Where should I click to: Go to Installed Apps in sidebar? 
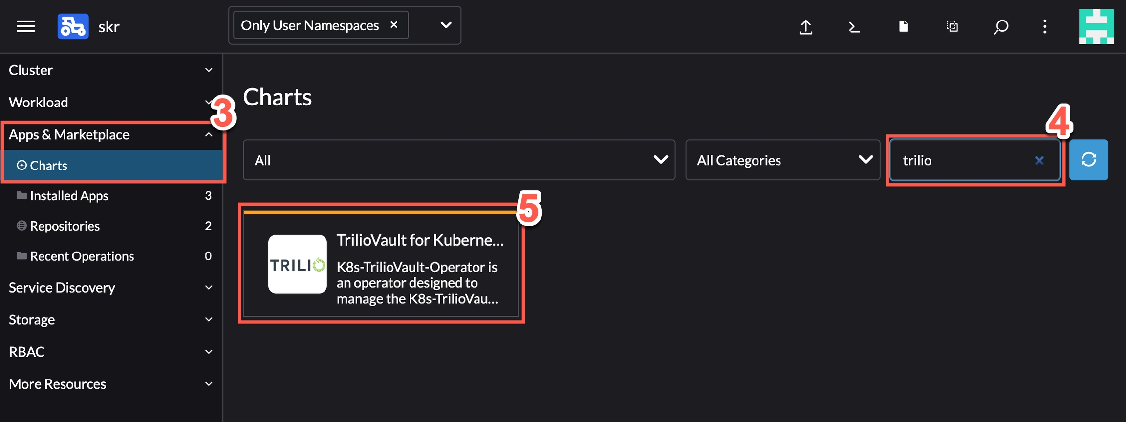point(69,196)
